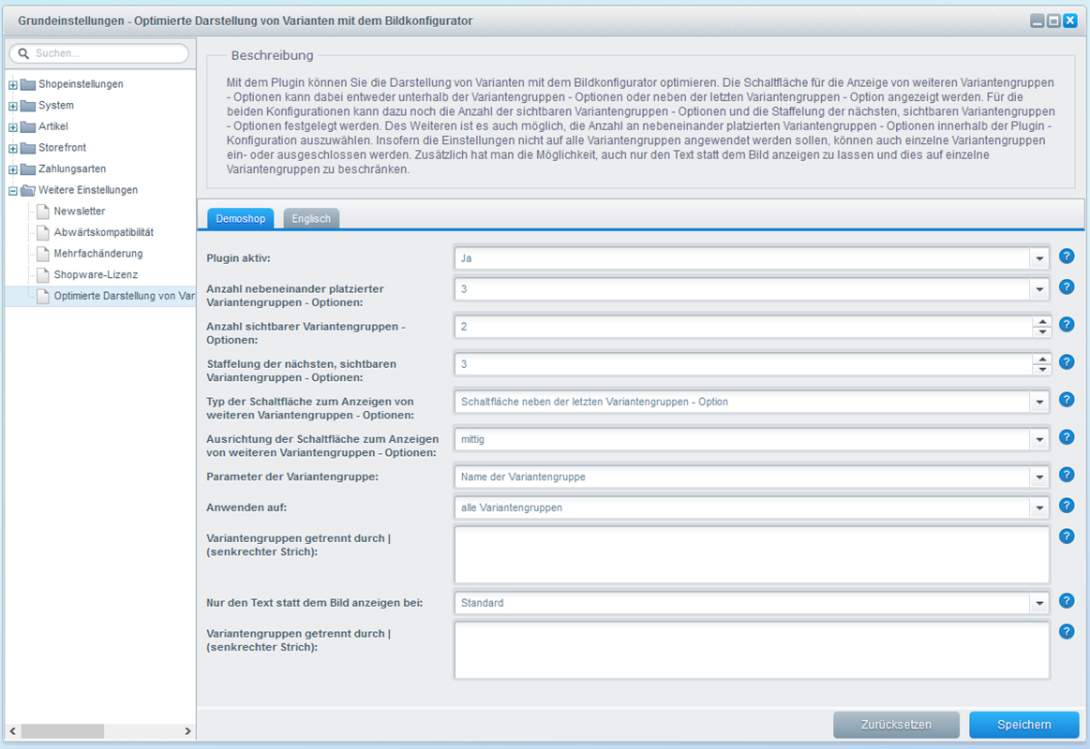This screenshot has height=749, width=1090.
Task: Open the Anwenden auf dropdown arrow
Action: tap(1039, 507)
